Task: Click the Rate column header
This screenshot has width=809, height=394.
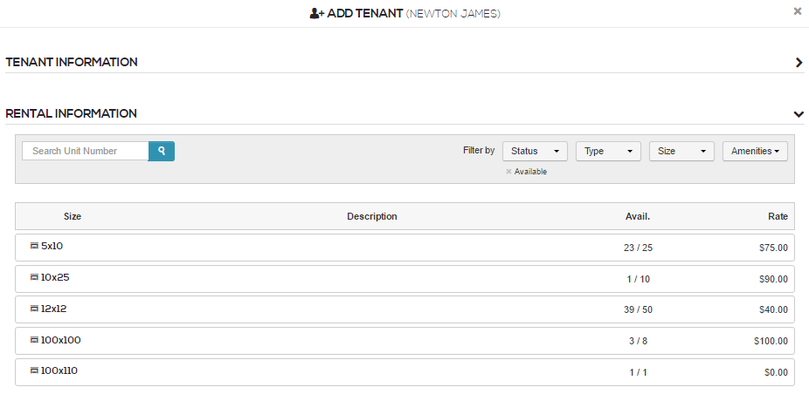Action: 778,216
